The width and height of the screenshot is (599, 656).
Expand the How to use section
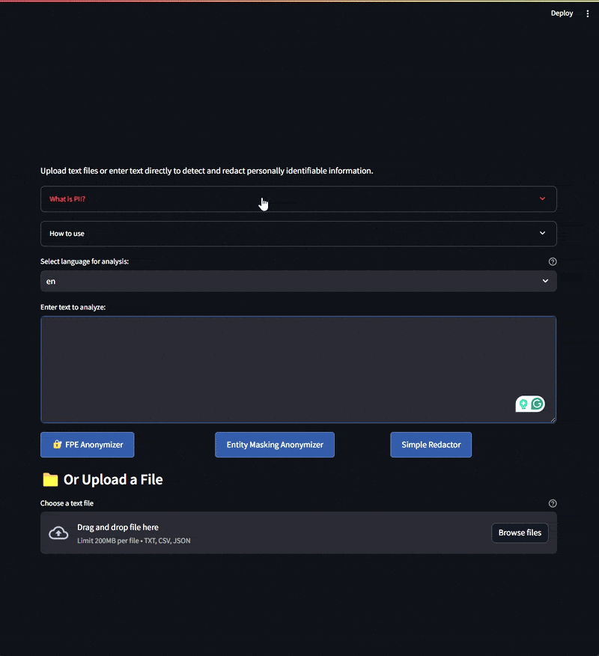tap(298, 233)
